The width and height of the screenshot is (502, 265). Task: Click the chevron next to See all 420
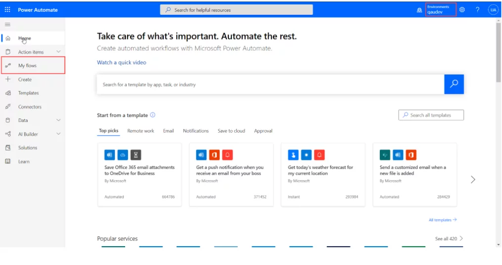tap(461, 238)
